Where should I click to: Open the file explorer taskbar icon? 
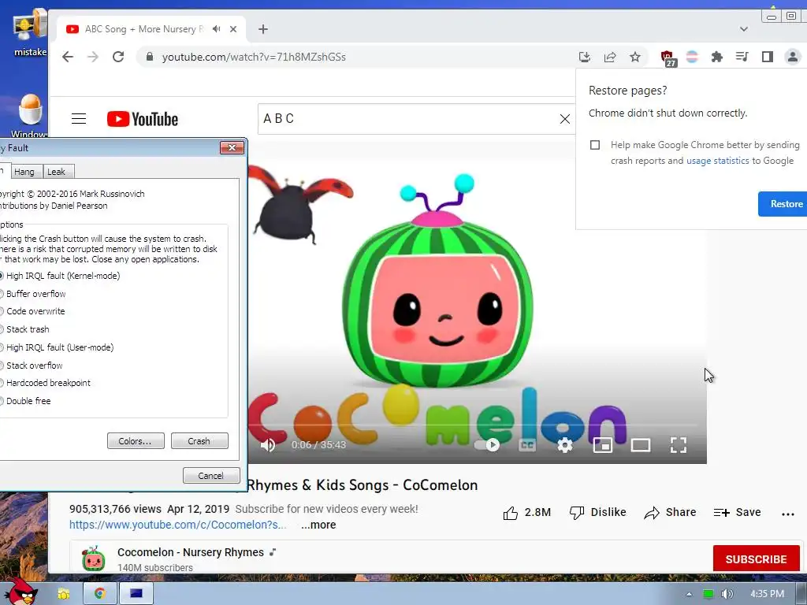coord(64,594)
